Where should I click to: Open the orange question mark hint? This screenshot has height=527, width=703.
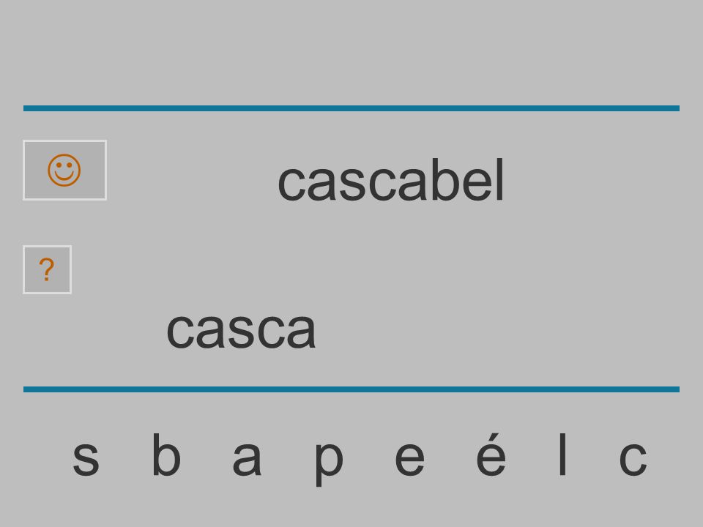click(47, 269)
